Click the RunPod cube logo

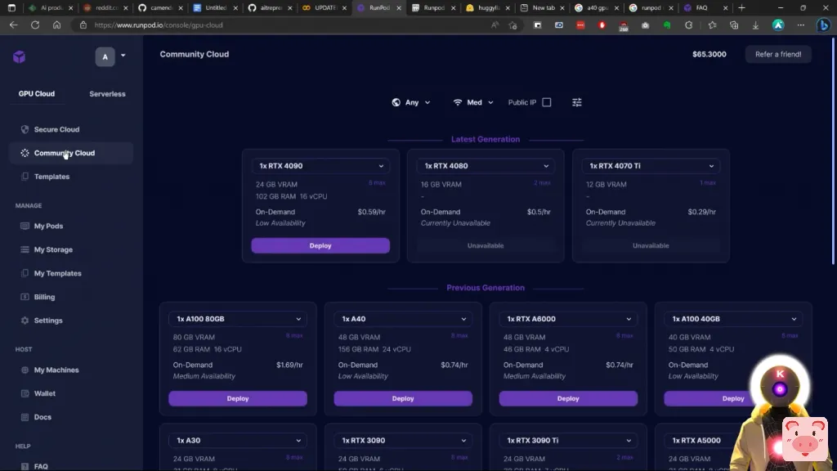[20, 56]
